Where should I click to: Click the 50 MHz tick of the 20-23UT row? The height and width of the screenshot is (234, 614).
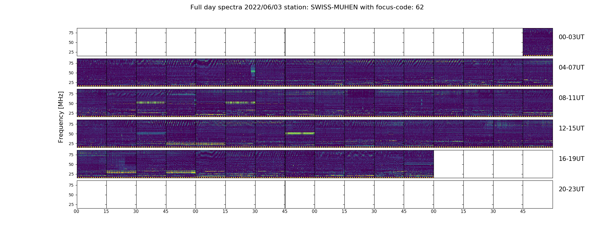[x=71, y=195]
